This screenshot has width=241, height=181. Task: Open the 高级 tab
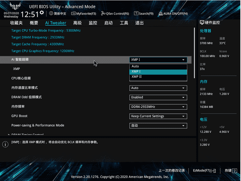(77, 23)
